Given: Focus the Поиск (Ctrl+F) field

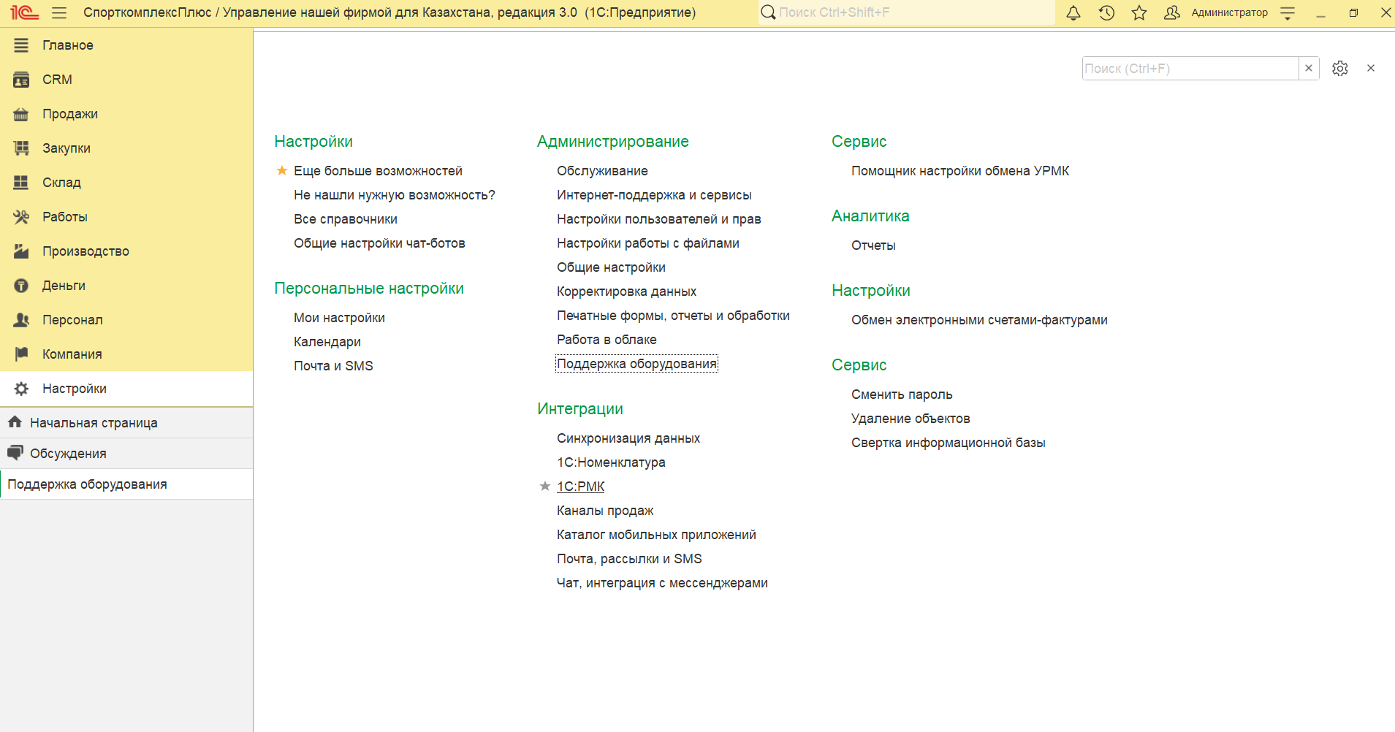Looking at the screenshot, I should [x=1190, y=68].
